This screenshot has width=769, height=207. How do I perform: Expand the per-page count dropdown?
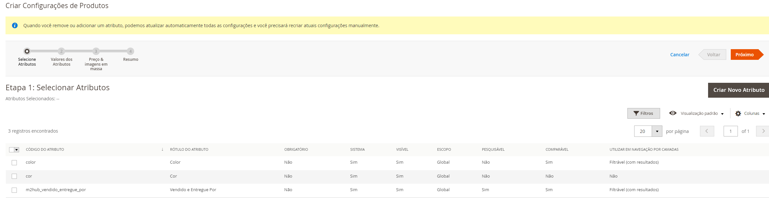657,131
